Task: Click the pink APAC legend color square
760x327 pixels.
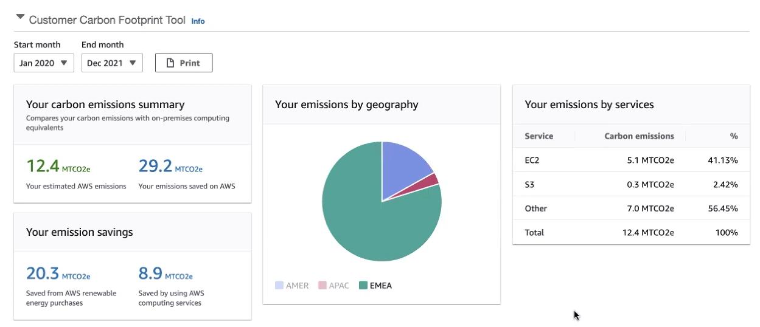Action: [322, 285]
